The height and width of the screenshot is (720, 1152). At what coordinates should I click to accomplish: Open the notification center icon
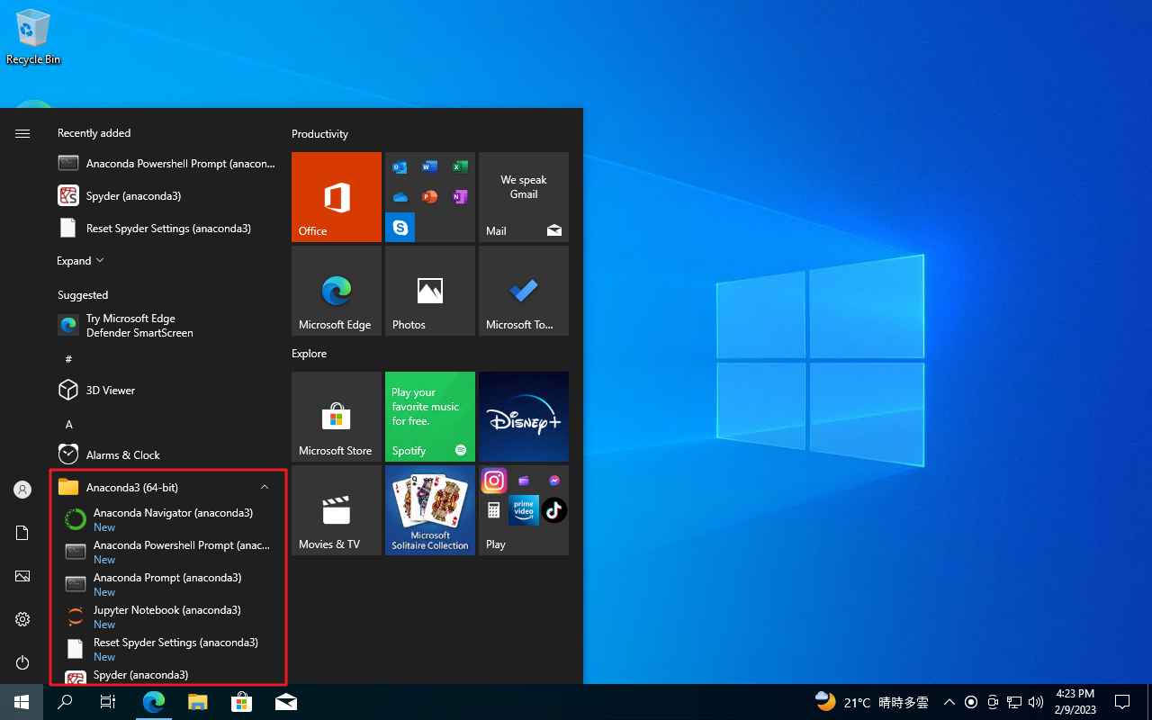1122,702
